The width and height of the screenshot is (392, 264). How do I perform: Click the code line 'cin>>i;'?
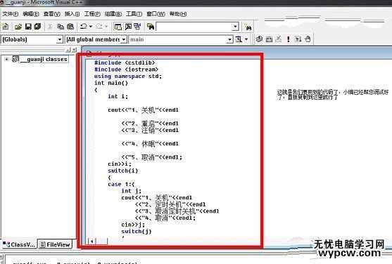point(120,164)
